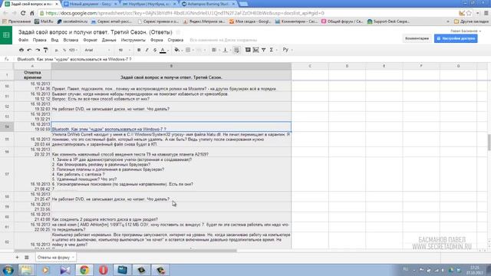Viewport: 491px width, 276px height.
Task: Open the Arial font dropdown
Action: (97, 50)
